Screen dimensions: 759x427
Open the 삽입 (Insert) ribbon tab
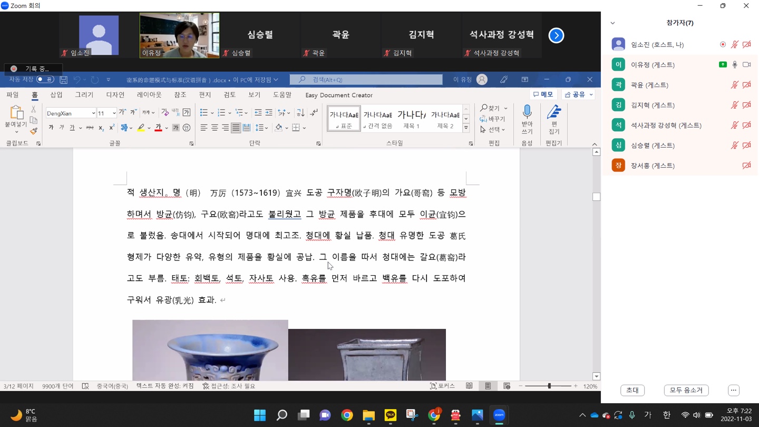pyautogui.click(x=56, y=95)
